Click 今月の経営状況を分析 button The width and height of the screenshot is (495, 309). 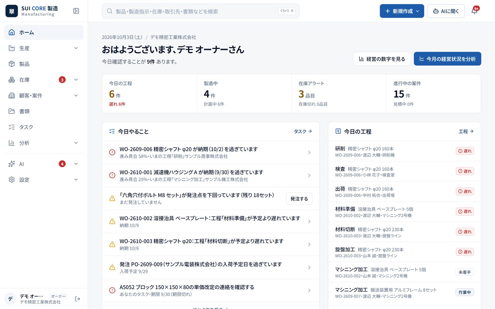447,59
